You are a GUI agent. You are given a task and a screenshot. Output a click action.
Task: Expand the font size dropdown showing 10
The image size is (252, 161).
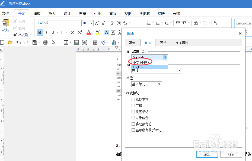91,23
